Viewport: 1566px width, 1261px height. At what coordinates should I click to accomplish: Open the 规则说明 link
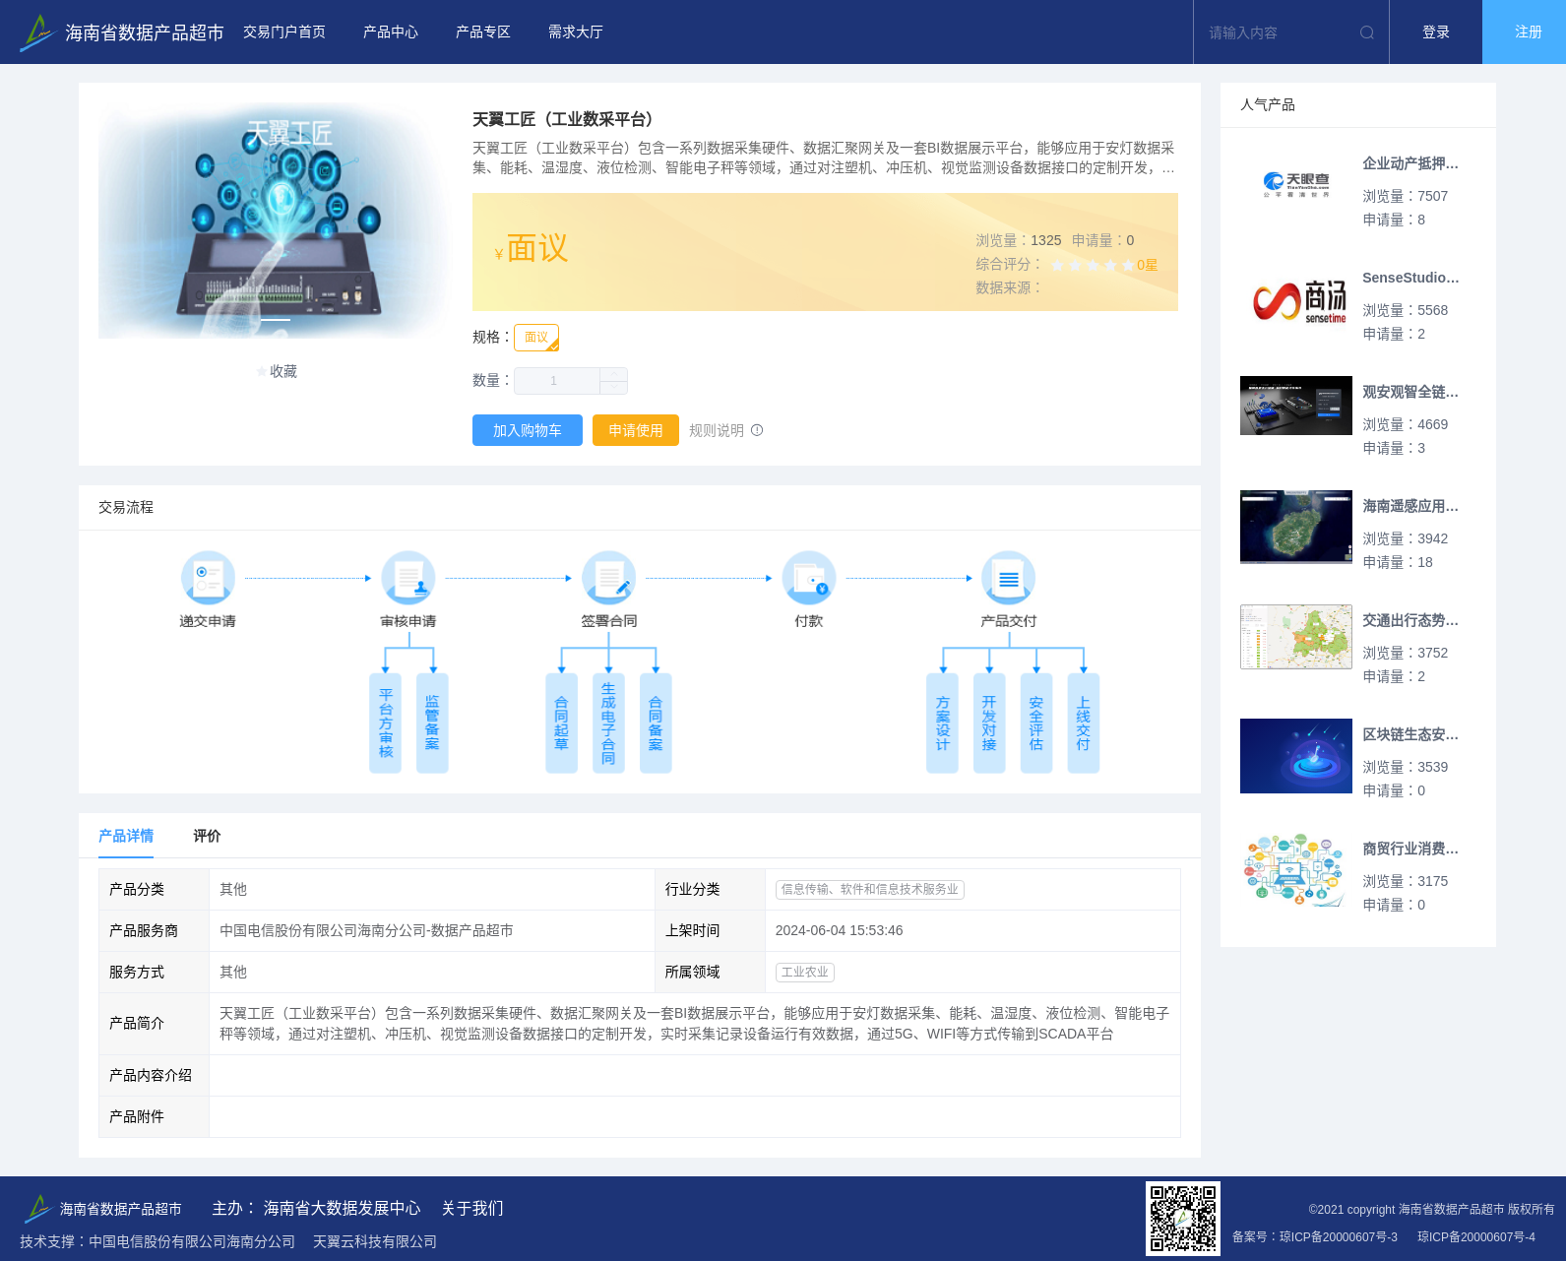(717, 430)
